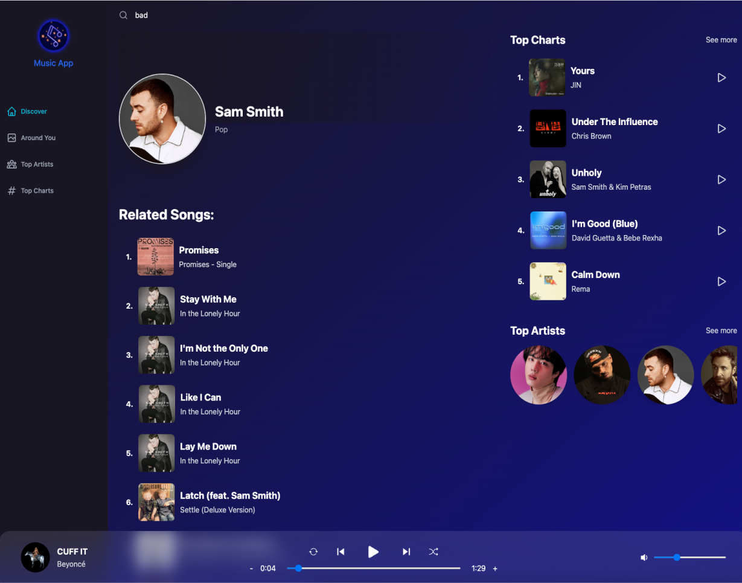Click the Top Artists people icon
This screenshot has width=742, height=583.
(11, 164)
